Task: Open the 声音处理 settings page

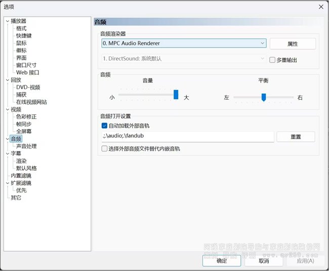Action: (x=26, y=146)
